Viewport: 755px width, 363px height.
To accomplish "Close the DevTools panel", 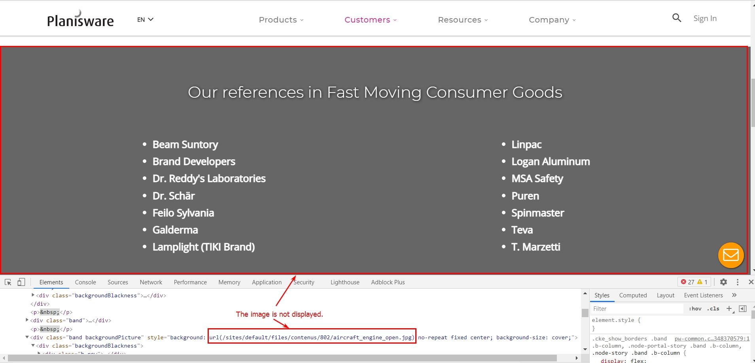I will point(751,282).
